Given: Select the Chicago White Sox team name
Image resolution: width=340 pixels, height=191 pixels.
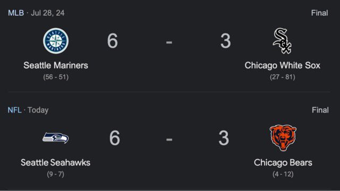Looking at the screenshot, I should (x=282, y=65).
